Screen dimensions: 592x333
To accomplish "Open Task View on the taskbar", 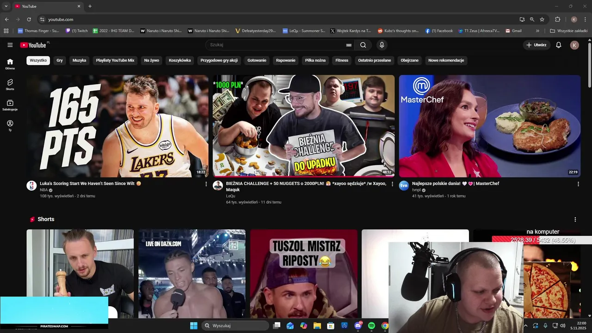I will pos(277,326).
